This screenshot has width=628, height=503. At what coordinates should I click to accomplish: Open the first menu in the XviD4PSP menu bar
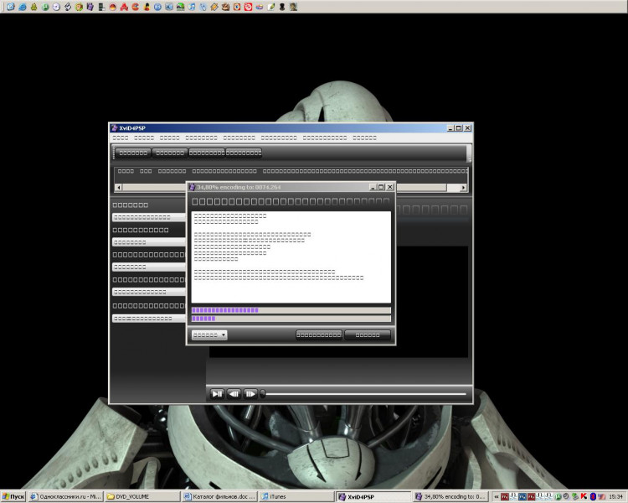(x=121, y=137)
